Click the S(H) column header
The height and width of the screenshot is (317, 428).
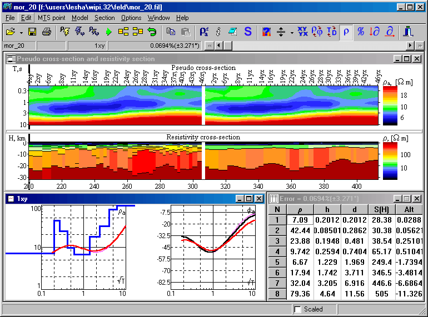381,209
